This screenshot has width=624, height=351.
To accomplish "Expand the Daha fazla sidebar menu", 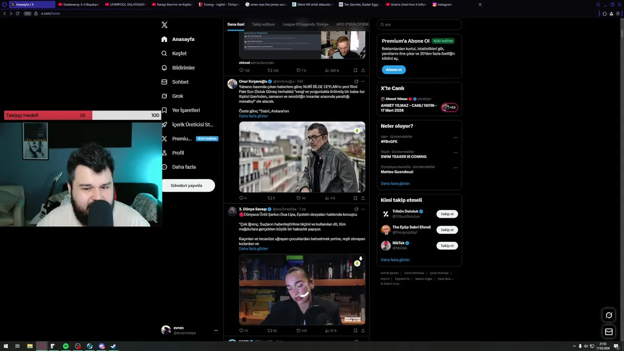I will 178,167.
